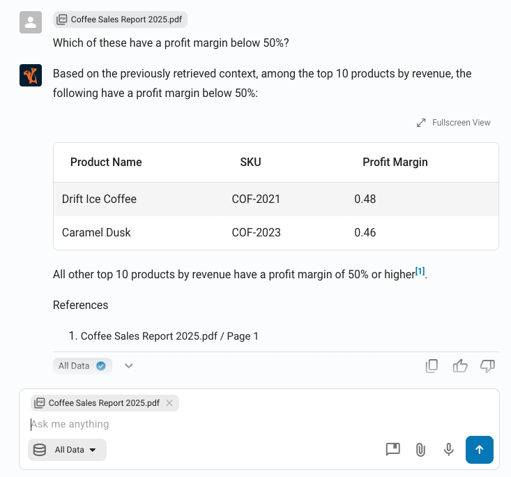Screen dimensions: 511x477
Task: Click the Ask me anything input field
Action: point(209,424)
